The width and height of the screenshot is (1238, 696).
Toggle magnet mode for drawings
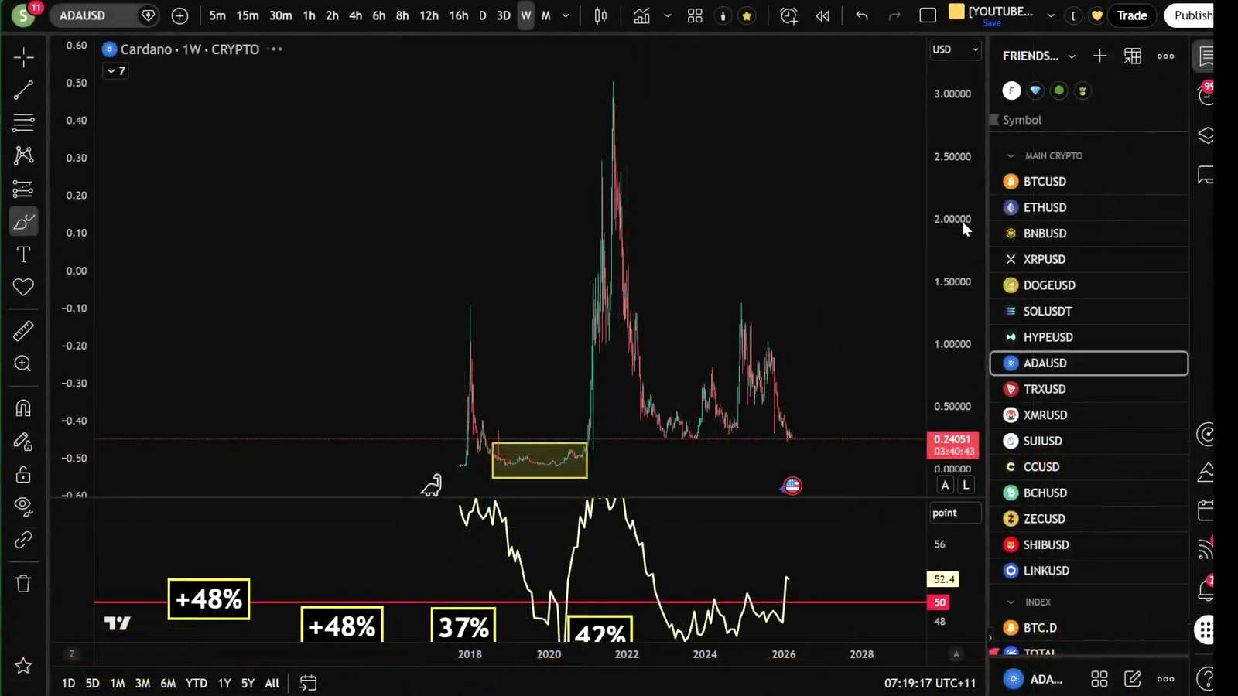click(x=23, y=408)
